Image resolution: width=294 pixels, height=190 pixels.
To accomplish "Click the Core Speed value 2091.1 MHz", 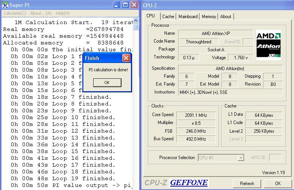I will [x=196, y=115].
